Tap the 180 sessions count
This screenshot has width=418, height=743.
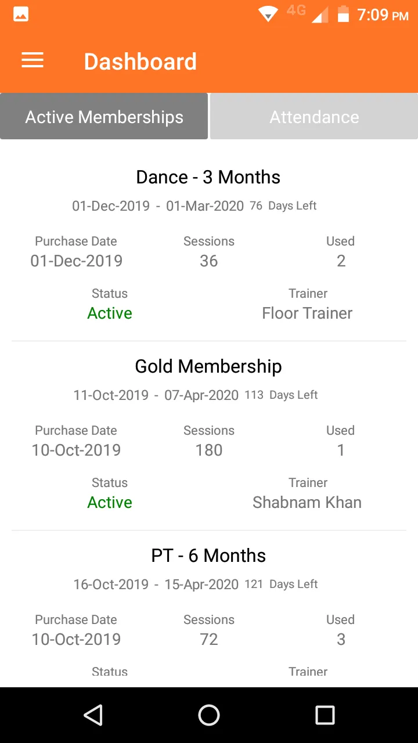(x=209, y=450)
